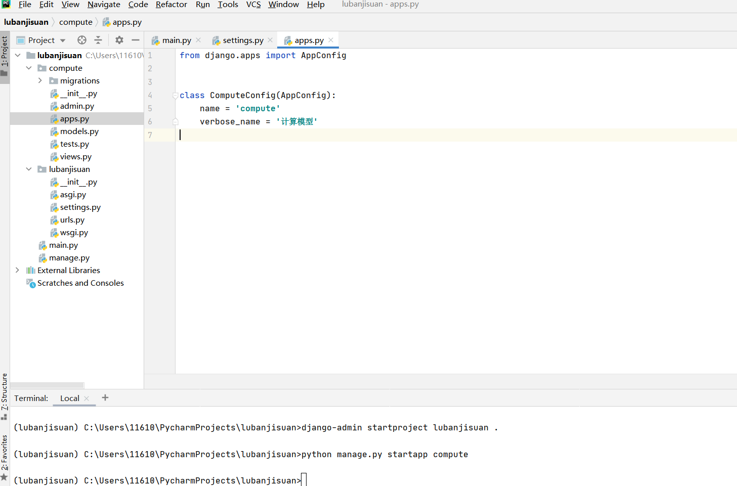
Task: Open the Run menu
Action: [x=203, y=5]
